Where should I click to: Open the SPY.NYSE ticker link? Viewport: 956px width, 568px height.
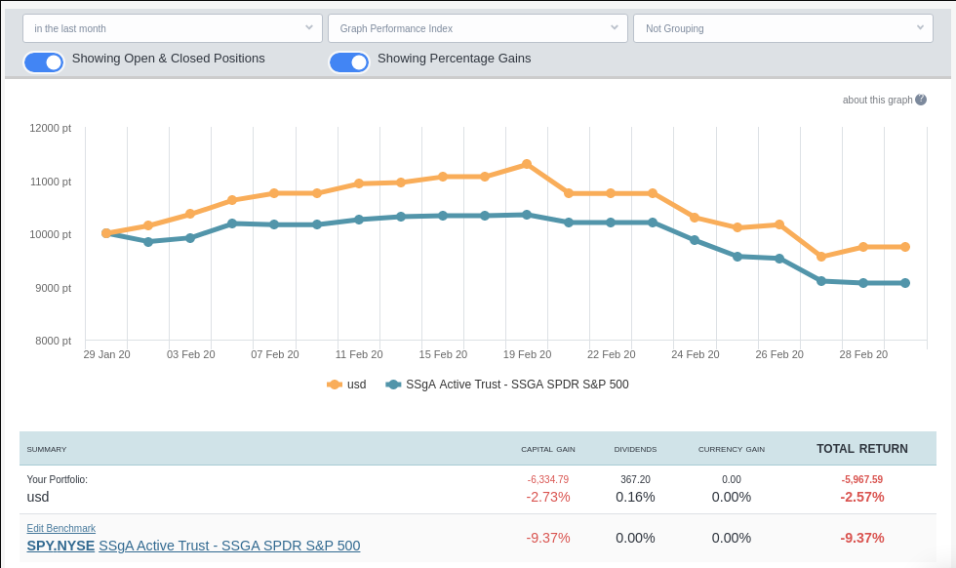tap(60, 546)
